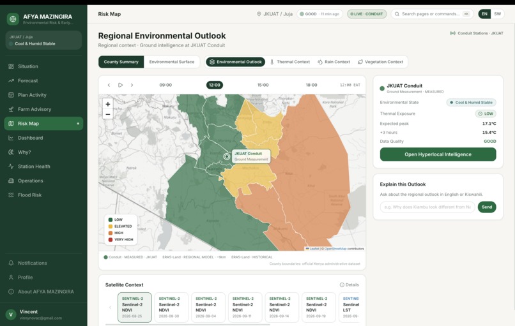Select County Summary view
The height and width of the screenshot is (326, 515).
(x=121, y=62)
